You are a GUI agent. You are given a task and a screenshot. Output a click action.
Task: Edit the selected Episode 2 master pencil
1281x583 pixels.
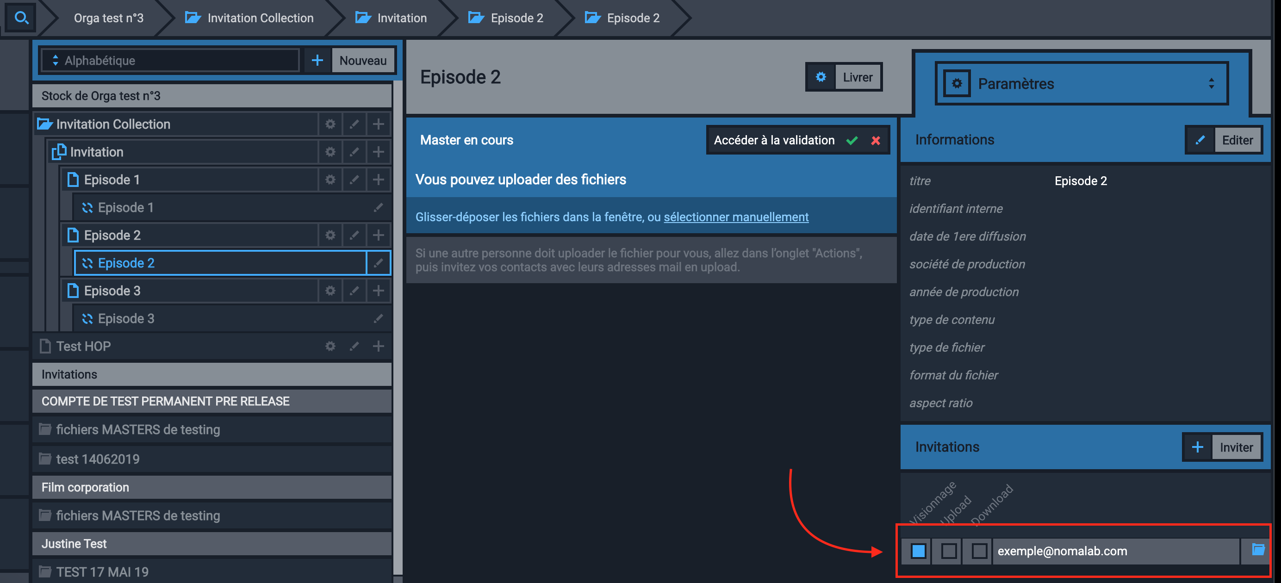tap(379, 263)
